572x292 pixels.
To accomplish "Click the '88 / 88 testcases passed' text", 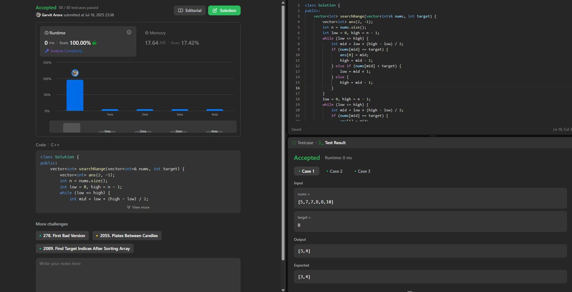I will (x=79, y=8).
